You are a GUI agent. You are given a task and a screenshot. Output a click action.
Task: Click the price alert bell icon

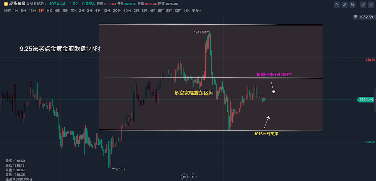pos(356,17)
